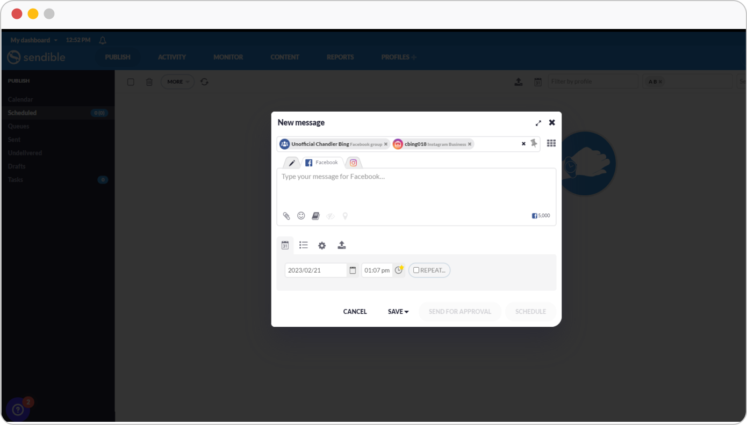The height and width of the screenshot is (425, 747).
Task: Click the pin icon in the profile selector
Action: (534, 143)
